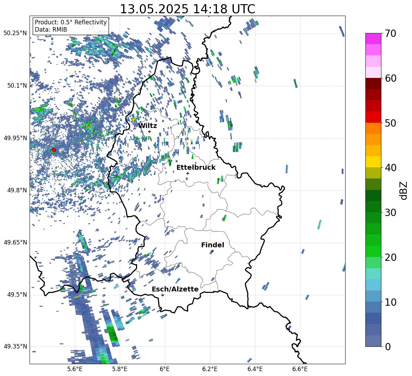Click the 5.6°E longitude label

click(75, 369)
